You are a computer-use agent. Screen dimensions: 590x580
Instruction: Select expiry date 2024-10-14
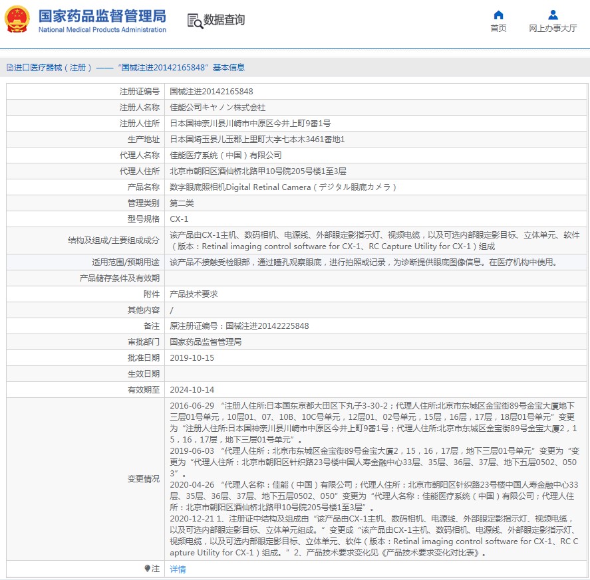click(192, 390)
